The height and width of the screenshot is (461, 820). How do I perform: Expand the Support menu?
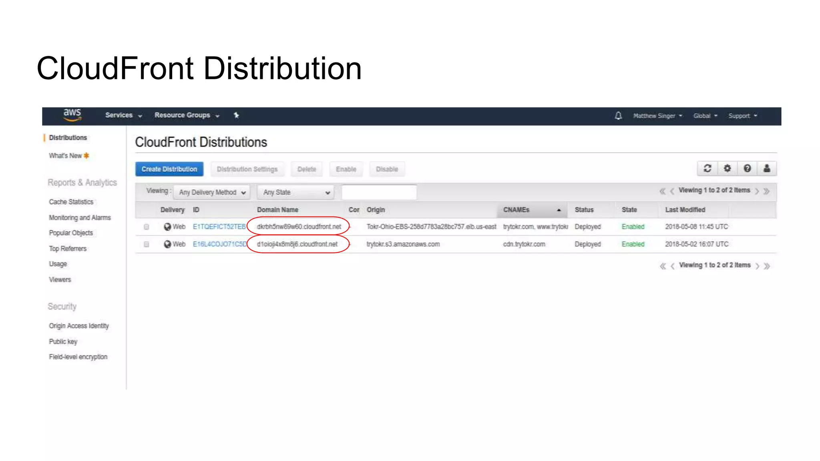point(743,116)
